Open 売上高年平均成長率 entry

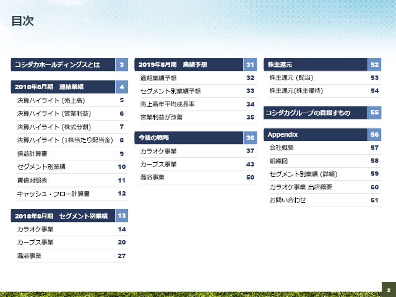199,105
